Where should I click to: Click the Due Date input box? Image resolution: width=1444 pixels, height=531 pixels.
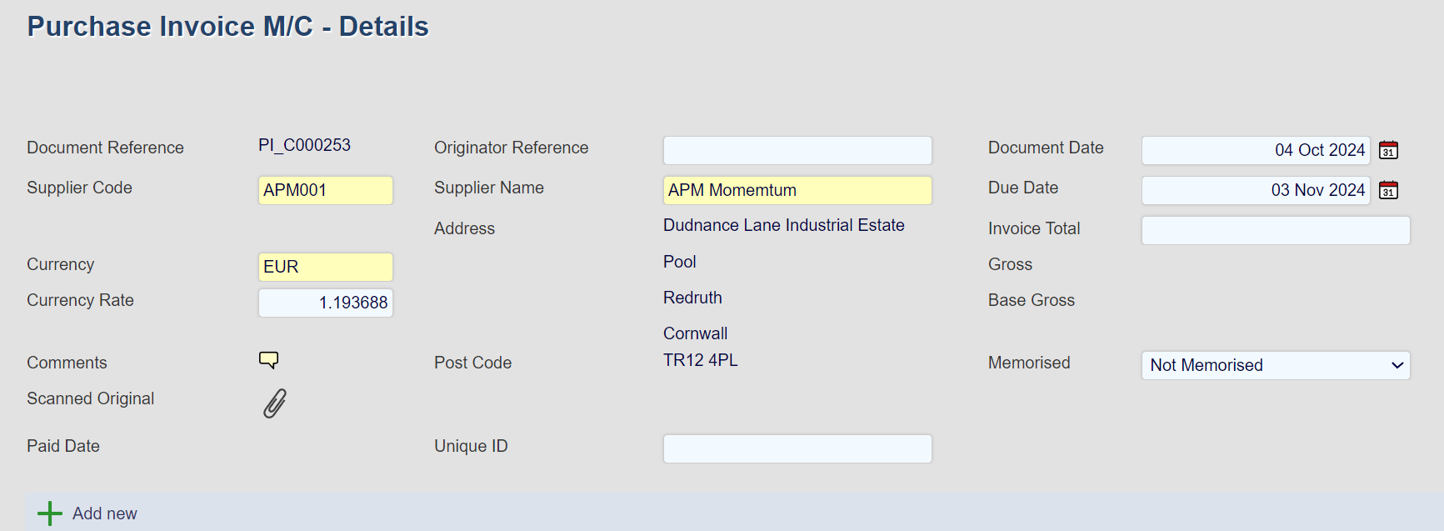point(1255,190)
